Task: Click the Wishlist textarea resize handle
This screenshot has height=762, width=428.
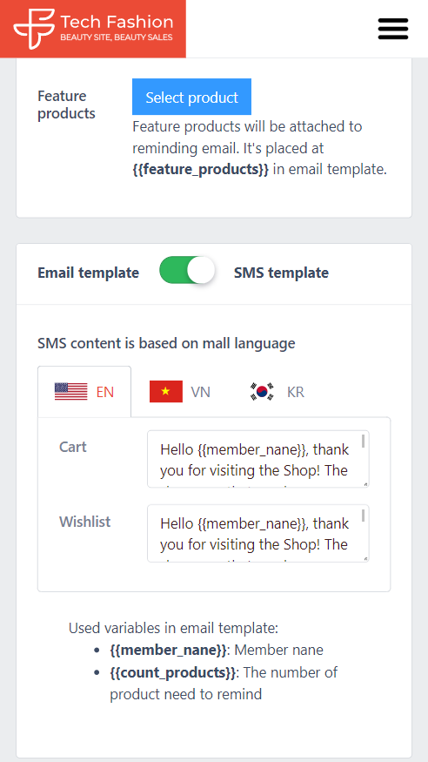Action: tap(365, 558)
